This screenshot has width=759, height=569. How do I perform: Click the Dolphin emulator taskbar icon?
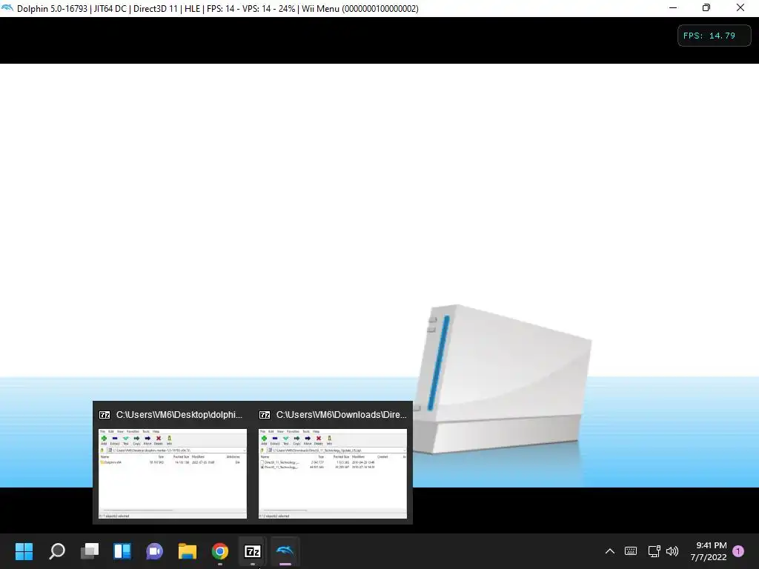pyautogui.click(x=285, y=550)
